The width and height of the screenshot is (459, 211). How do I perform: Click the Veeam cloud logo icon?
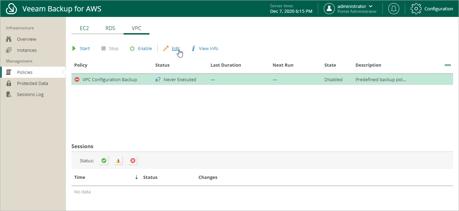11,9
